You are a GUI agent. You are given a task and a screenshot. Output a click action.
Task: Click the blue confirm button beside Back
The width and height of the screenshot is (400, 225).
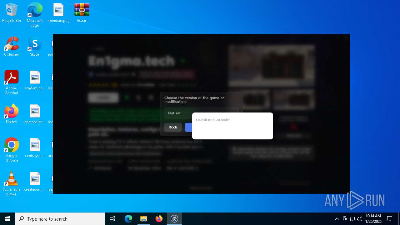(188, 127)
